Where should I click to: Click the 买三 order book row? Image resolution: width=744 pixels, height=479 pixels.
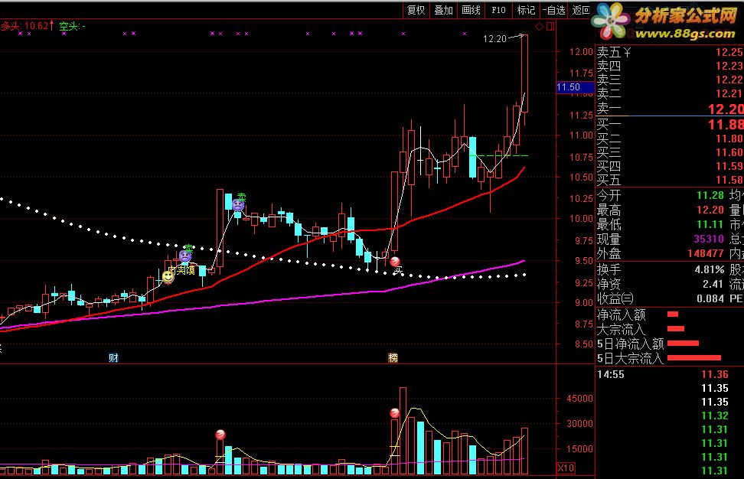[x=670, y=152]
